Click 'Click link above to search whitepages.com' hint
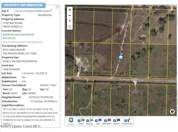Viewport: 178px width, 132px height. [23, 42]
